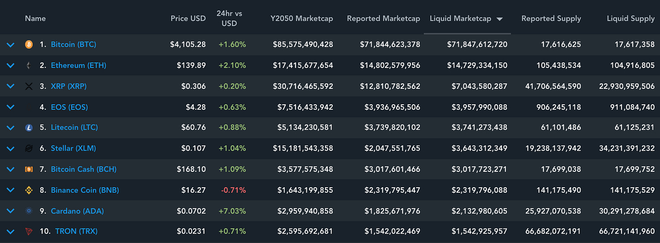This screenshot has height=243, width=660.
Task: Expand the Cardano row chevron
Action: tap(11, 211)
